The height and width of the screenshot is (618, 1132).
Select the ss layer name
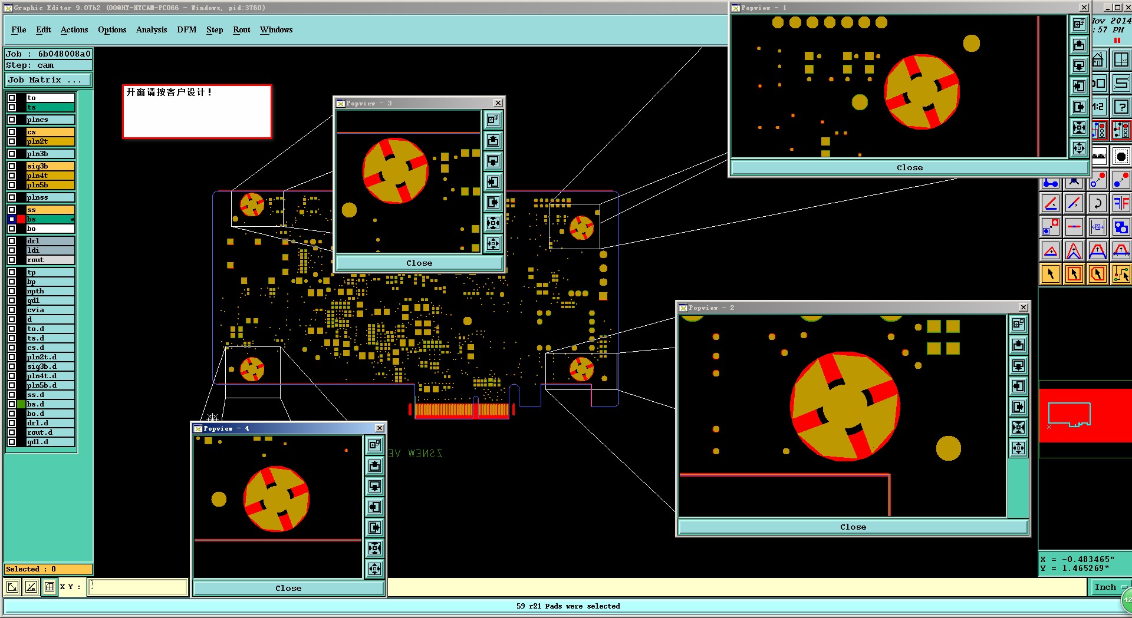51,210
